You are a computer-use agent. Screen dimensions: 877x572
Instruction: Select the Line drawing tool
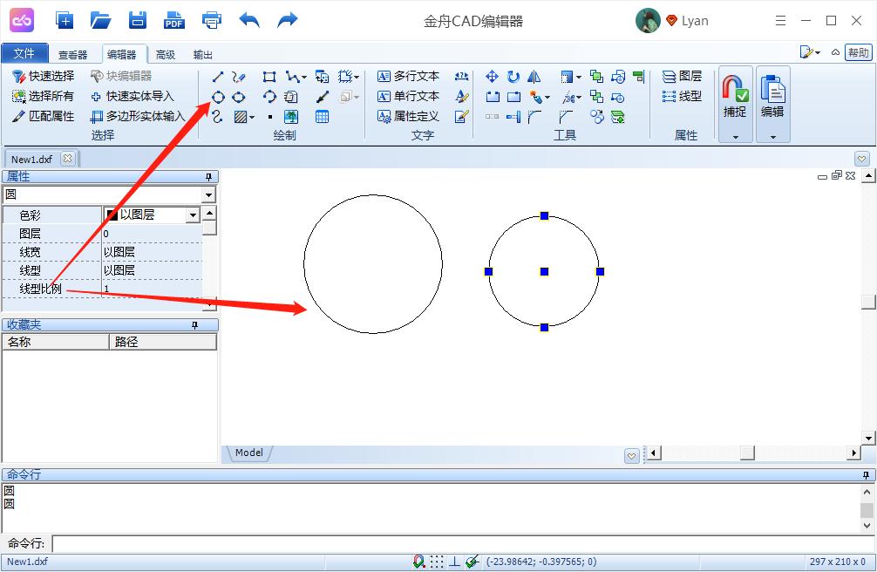(219, 77)
